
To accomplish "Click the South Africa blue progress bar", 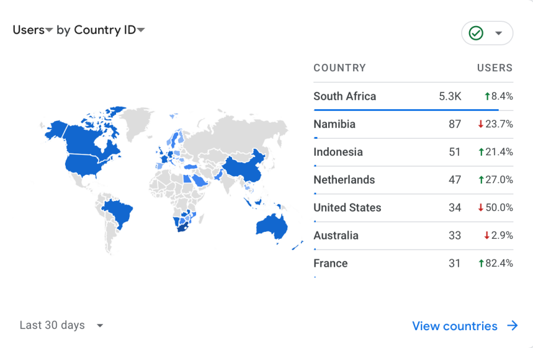I will click(x=406, y=110).
